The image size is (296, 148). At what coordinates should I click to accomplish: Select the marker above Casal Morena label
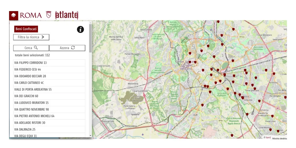tap(270, 130)
